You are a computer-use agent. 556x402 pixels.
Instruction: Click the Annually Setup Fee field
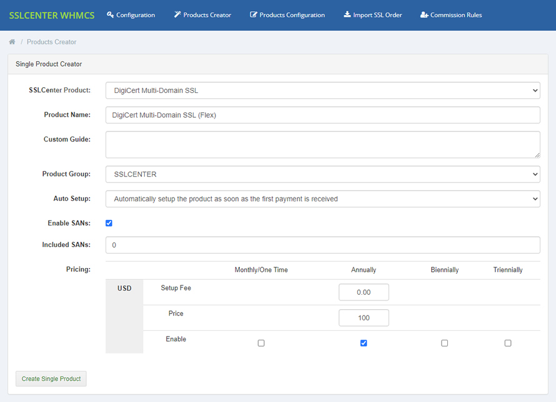coord(364,292)
